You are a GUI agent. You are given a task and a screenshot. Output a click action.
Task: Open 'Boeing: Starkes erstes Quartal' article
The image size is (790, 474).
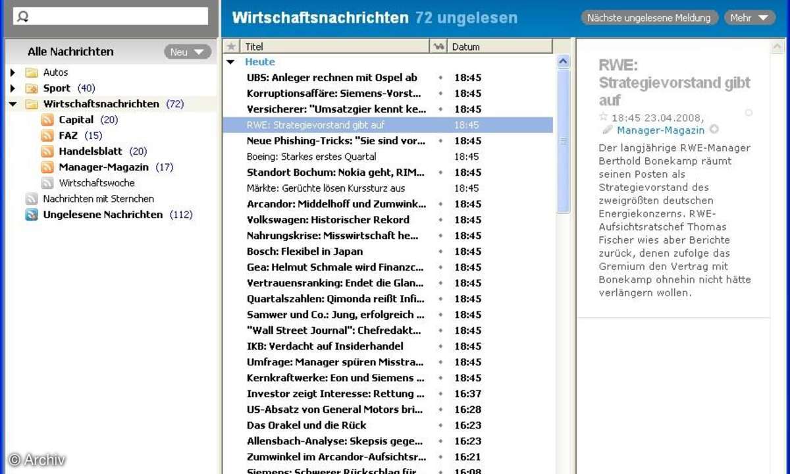pos(311,157)
